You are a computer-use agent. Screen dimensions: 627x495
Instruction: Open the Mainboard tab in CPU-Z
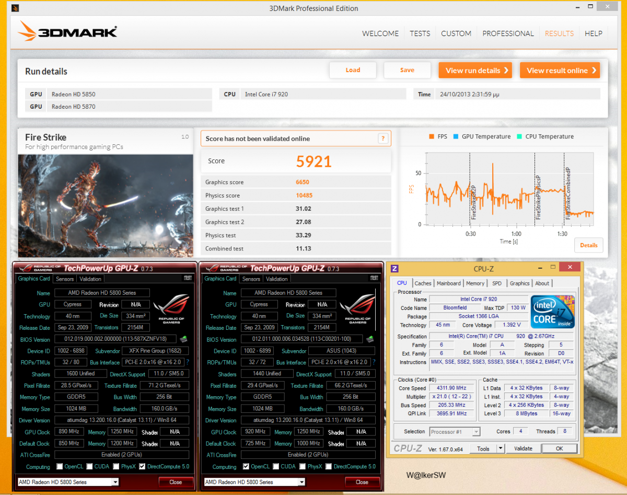449,283
